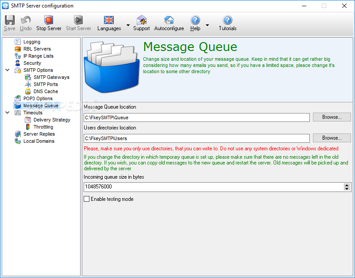The height and width of the screenshot is (278, 355).
Task: Browse for Message Queue location
Action: point(332,117)
